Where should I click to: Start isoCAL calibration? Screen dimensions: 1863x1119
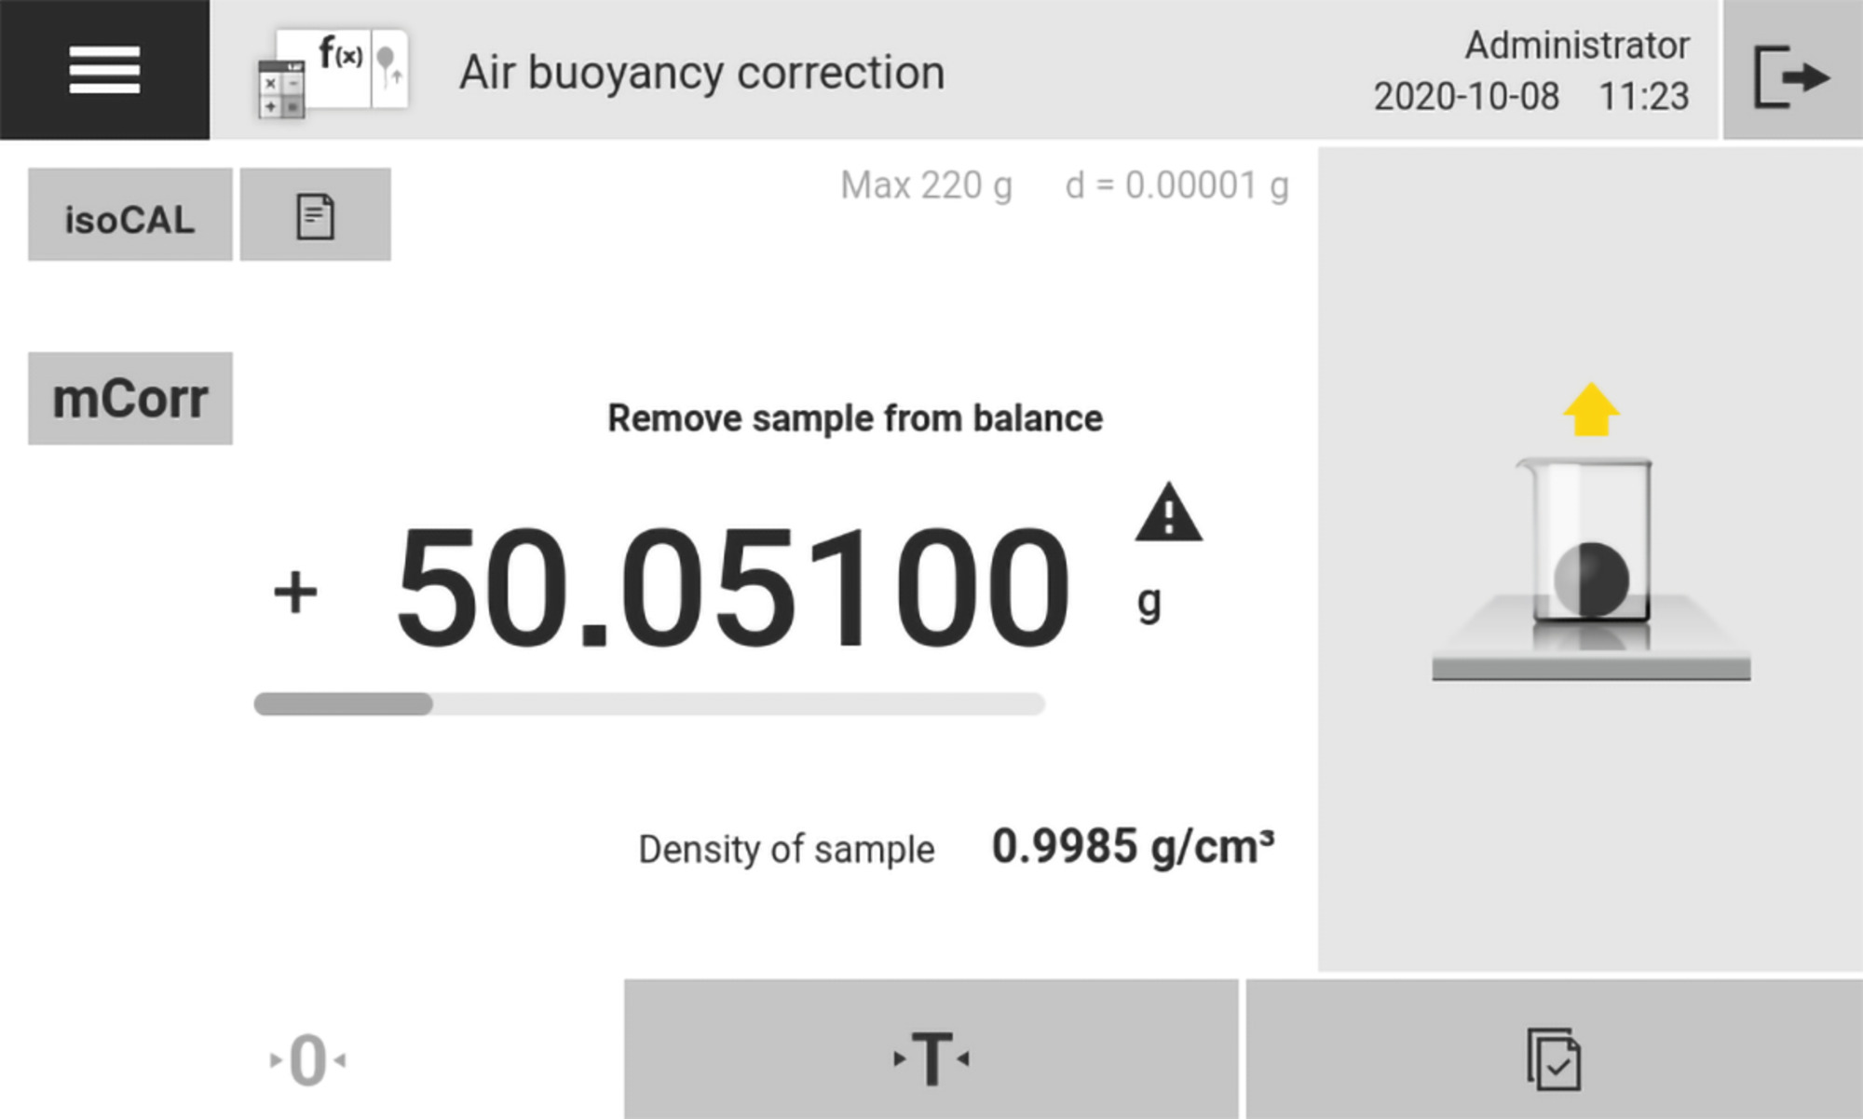click(129, 215)
